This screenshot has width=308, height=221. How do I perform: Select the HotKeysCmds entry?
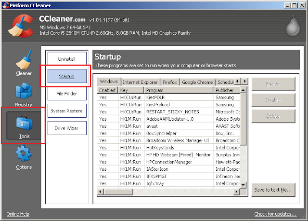click(x=169, y=148)
